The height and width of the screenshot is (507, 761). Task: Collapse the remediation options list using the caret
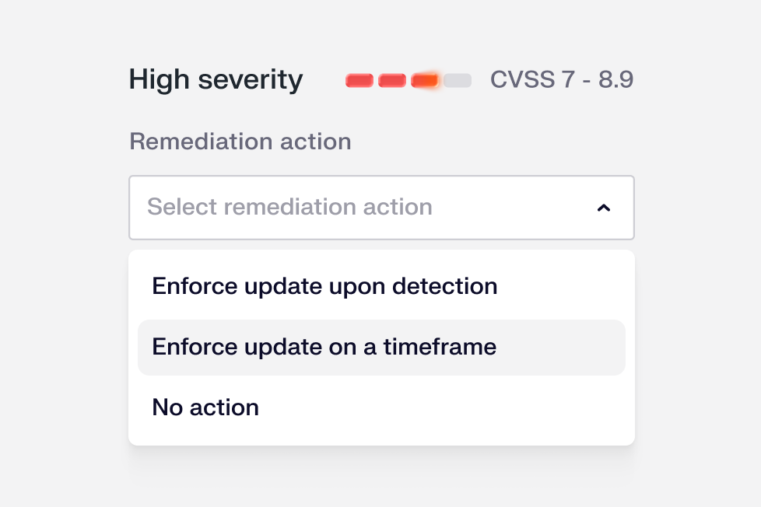point(603,208)
